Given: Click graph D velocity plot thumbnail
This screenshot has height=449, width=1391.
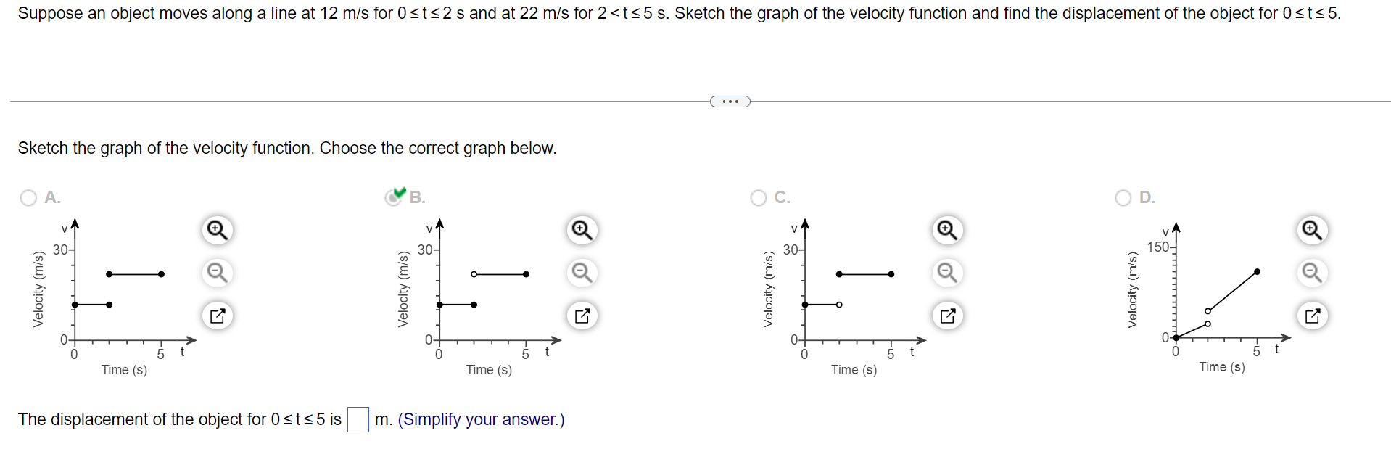Looking at the screenshot, I should click(1208, 296).
